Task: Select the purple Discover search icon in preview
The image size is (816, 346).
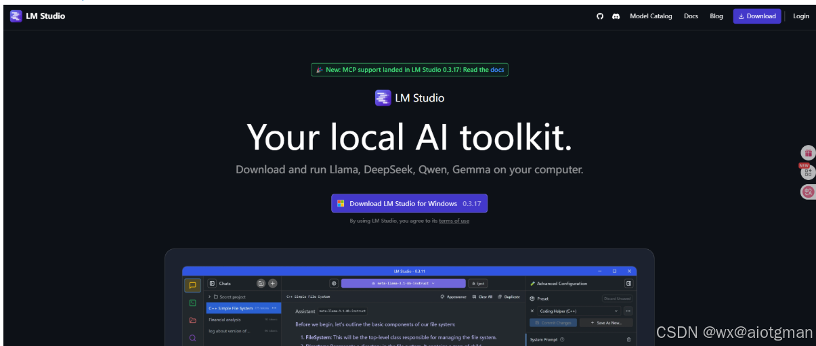Action: (x=192, y=337)
